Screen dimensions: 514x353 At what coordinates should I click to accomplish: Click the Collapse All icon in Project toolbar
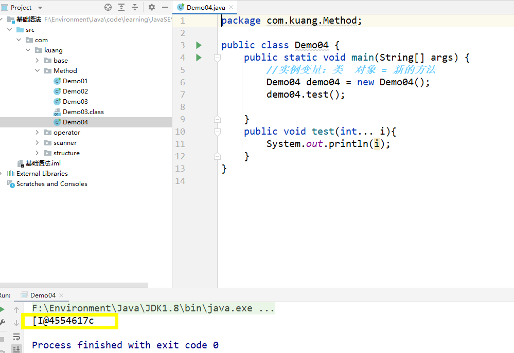tap(135, 7)
